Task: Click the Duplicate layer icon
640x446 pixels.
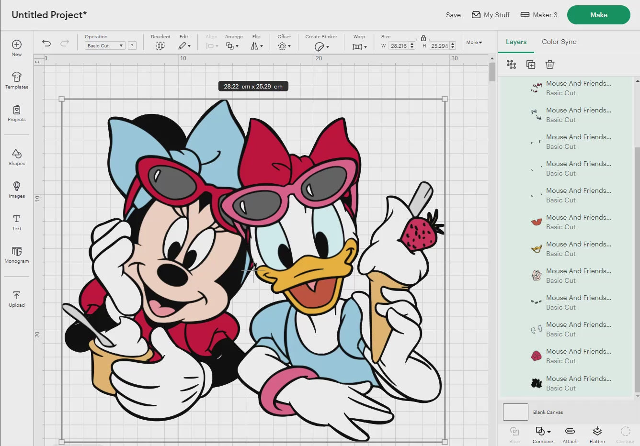Action: (x=530, y=64)
